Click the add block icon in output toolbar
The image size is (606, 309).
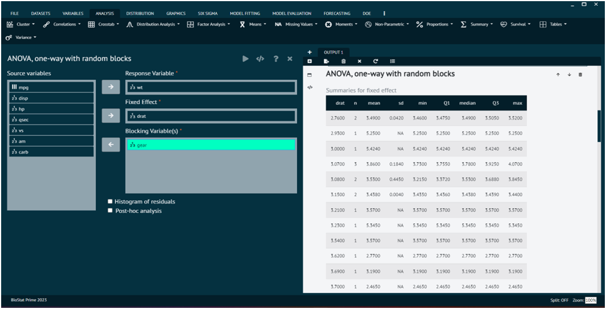click(310, 61)
